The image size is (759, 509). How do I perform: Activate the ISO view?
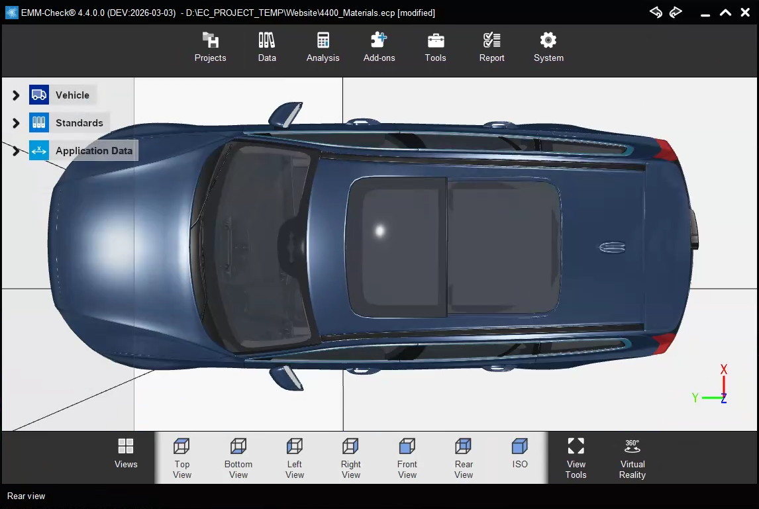click(519, 457)
